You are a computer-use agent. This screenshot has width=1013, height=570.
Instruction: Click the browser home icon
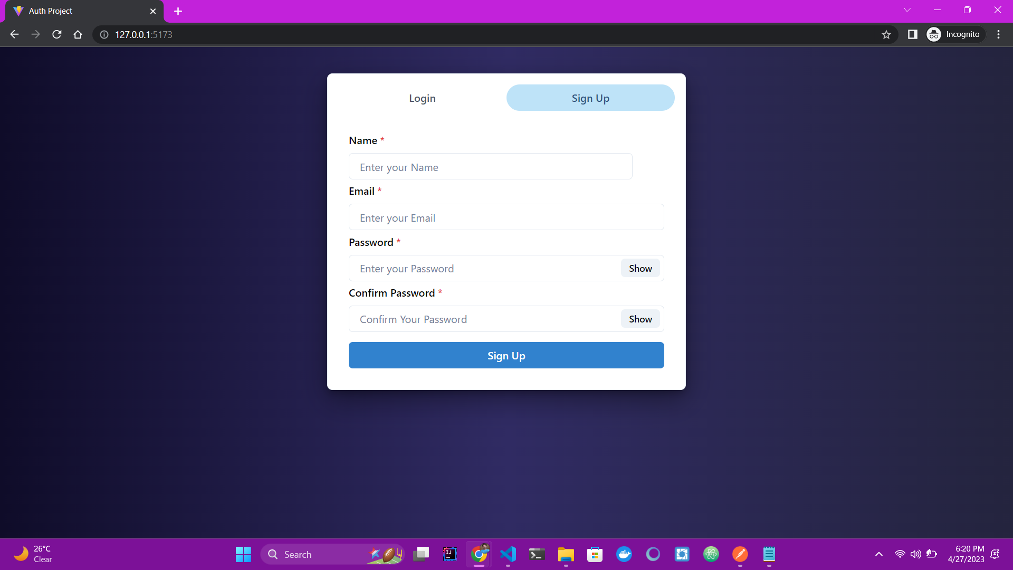tap(78, 34)
